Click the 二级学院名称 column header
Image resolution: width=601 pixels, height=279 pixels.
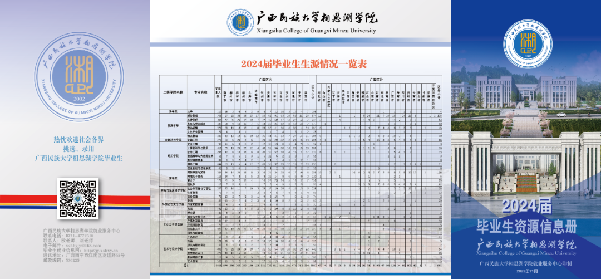173,92
